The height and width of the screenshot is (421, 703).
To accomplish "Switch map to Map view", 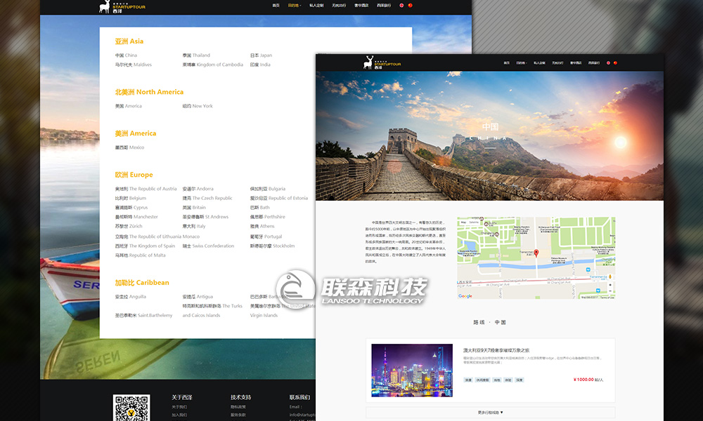I will pos(463,222).
